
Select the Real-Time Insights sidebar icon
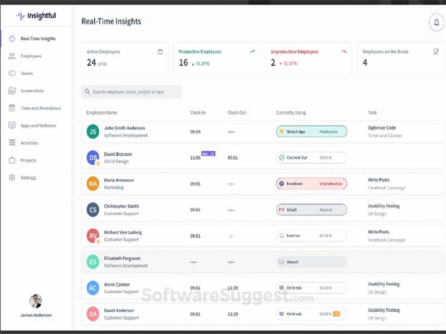(x=12, y=38)
